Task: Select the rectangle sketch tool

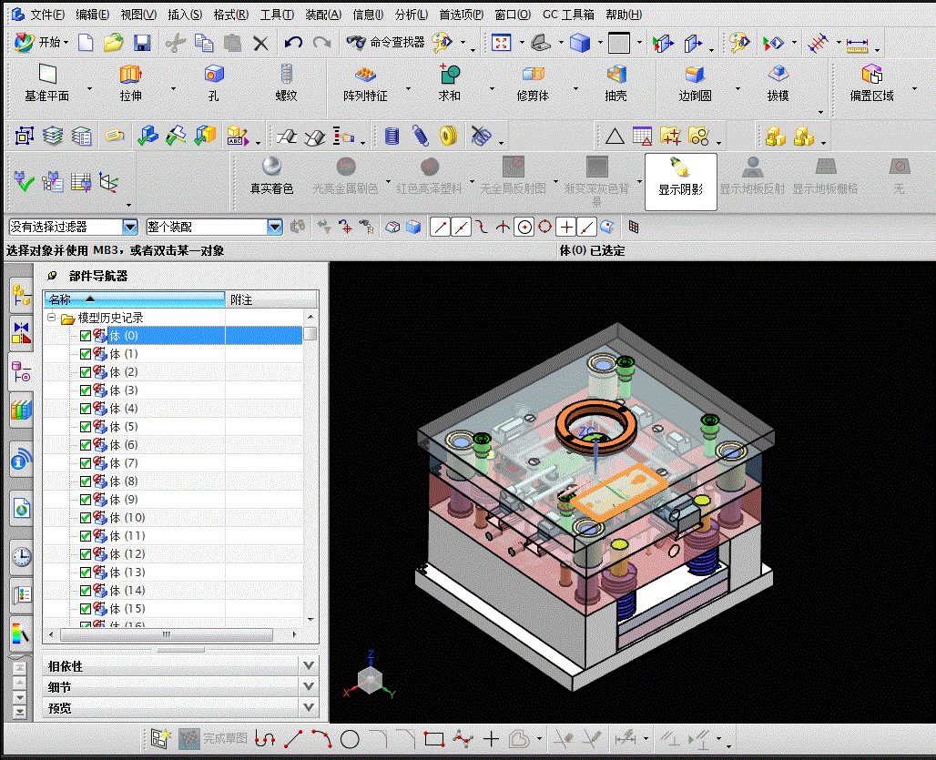Action: [434, 740]
